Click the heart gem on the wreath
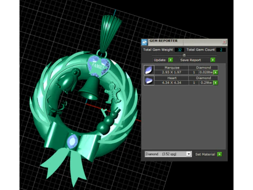Viewport: 253px width, 190px height. pyautogui.click(x=99, y=65)
